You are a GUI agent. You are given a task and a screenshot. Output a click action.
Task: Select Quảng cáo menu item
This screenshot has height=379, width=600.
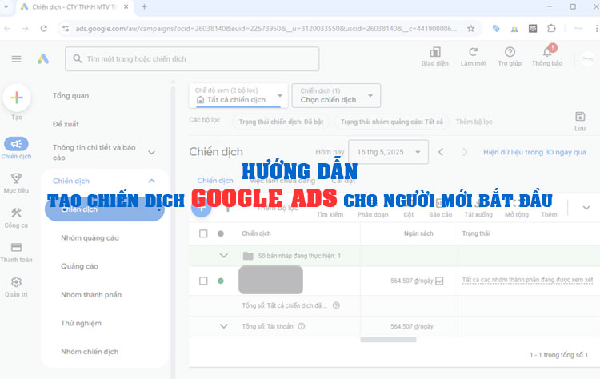coord(79,266)
